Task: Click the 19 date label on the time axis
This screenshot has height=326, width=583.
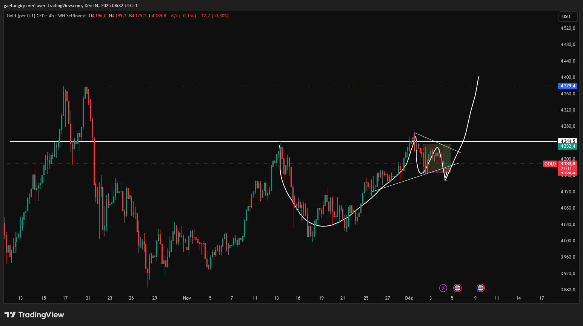Action: click(321, 298)
